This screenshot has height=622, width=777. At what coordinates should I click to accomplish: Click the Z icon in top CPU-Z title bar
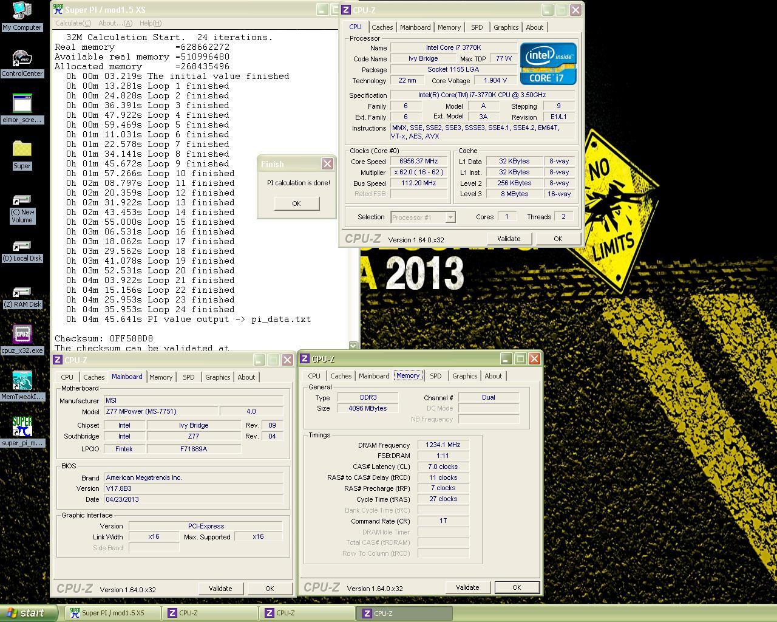(346, 10)
